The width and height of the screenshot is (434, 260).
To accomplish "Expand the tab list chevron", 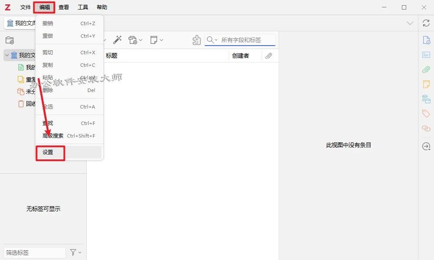I will [x=410, y=23].
